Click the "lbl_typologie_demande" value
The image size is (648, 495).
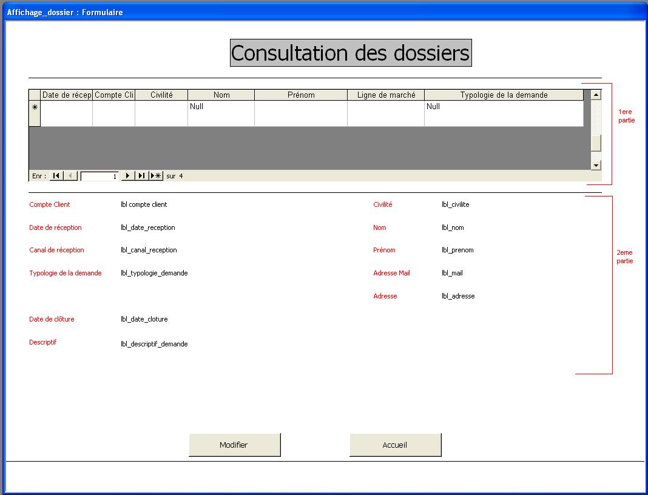[x=154, y=273]
